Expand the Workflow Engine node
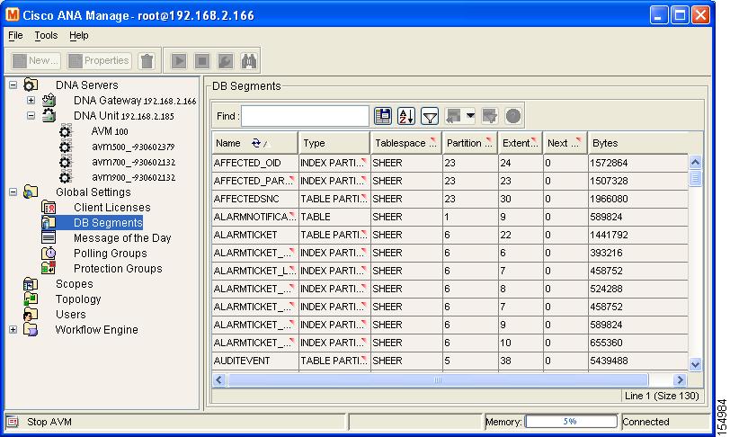The image size is (730, 437). click(x=13, y=330)
